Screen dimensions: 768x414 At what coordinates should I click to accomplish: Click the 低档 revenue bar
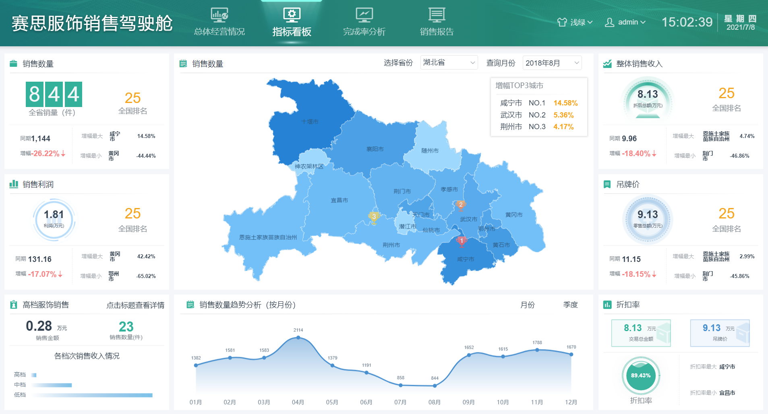(93, 395)
